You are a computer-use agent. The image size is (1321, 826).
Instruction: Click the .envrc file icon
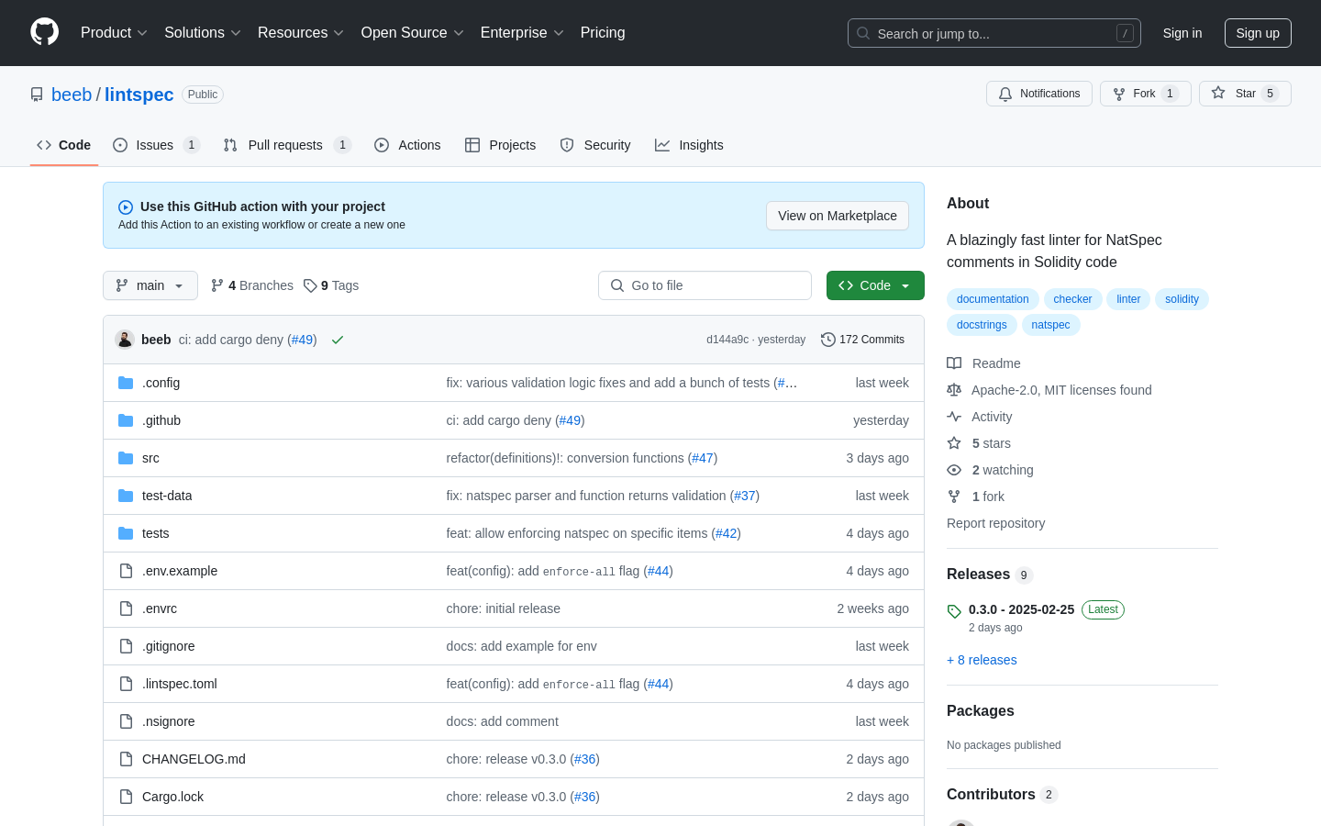[x=126, y=608]
